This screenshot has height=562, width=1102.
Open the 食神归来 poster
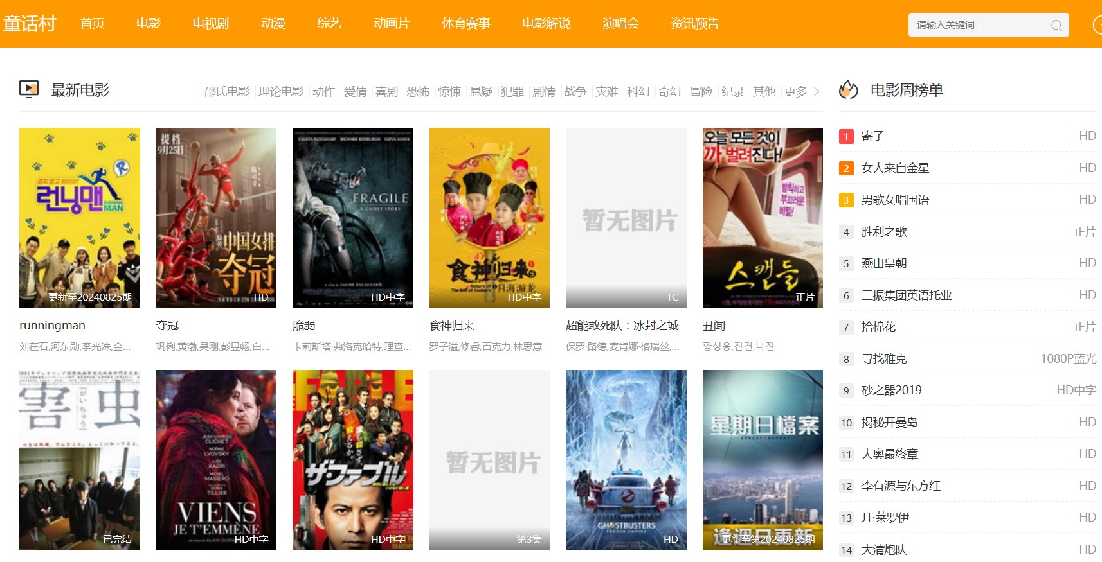pos(489,218)
